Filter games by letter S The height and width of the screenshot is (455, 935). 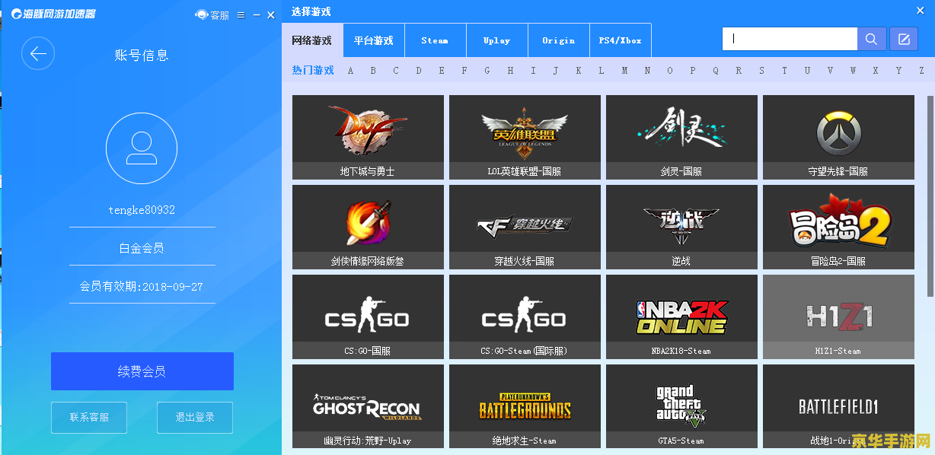tap(761, 71)
